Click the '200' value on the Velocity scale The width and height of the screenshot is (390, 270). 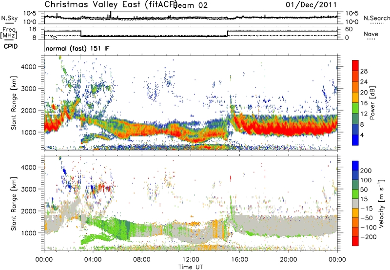point(366,171)
